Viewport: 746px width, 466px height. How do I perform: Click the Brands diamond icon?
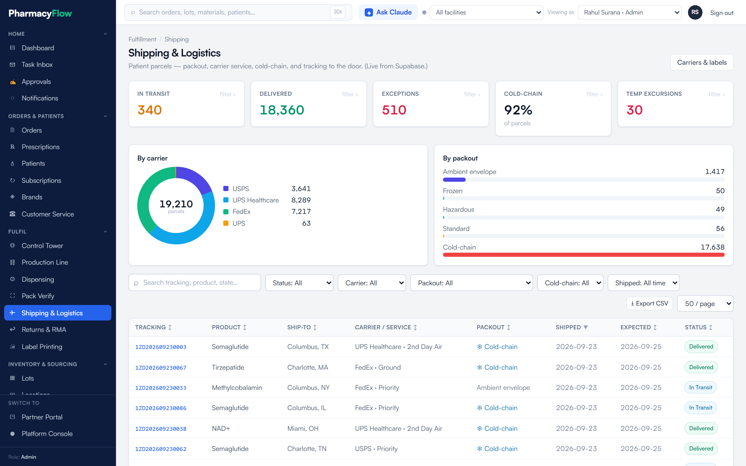tap(12, 197)
